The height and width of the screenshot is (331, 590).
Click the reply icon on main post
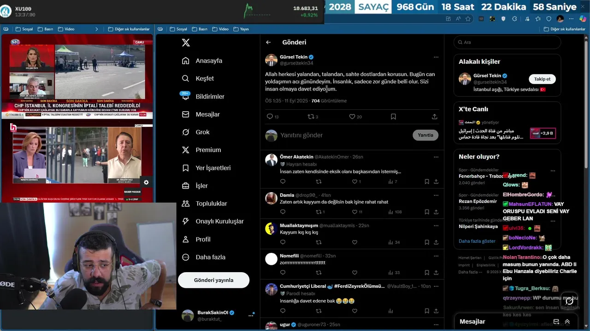(270, 117)
